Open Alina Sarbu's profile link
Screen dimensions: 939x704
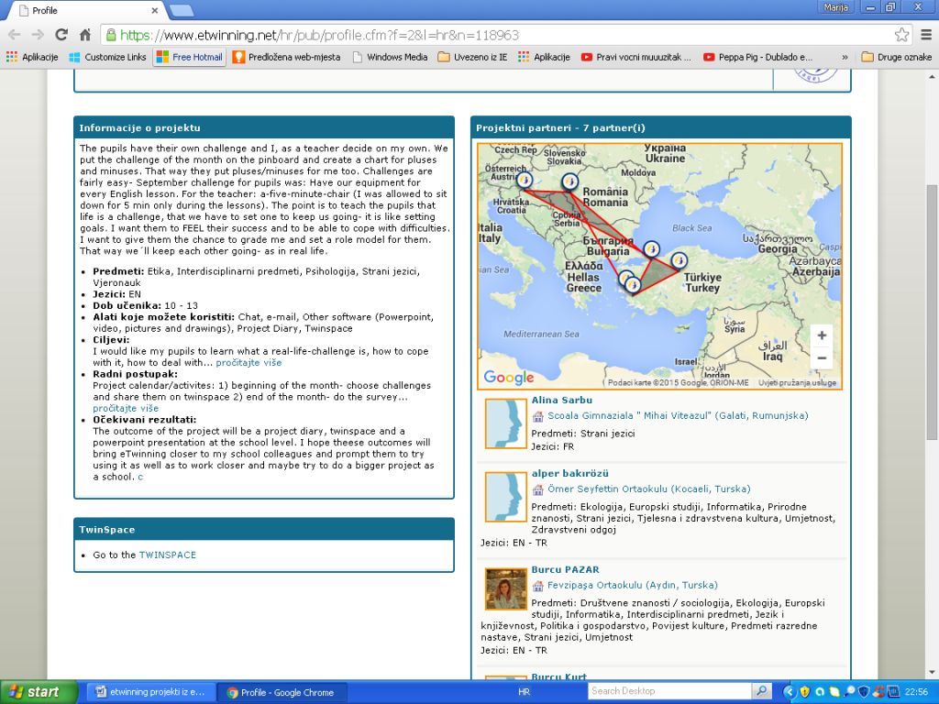click(562, 400)
